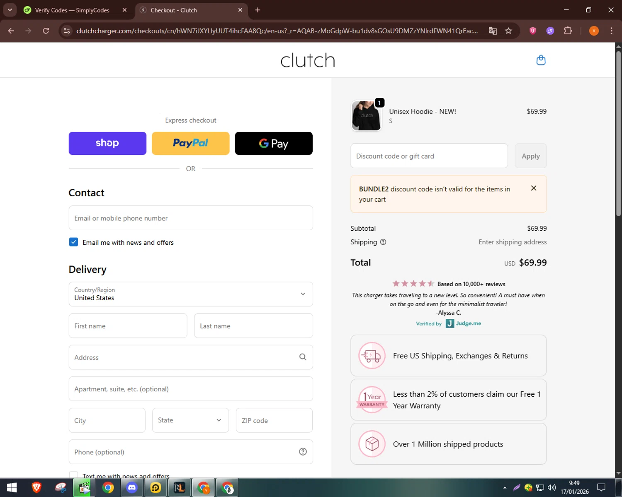Open Brave browser from the taskbar

click(x=36, y=487)
